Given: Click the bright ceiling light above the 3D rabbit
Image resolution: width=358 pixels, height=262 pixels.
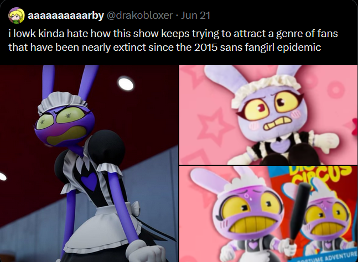Looking at the screenshot, I should pyautogui.click(x=126, y=83).
